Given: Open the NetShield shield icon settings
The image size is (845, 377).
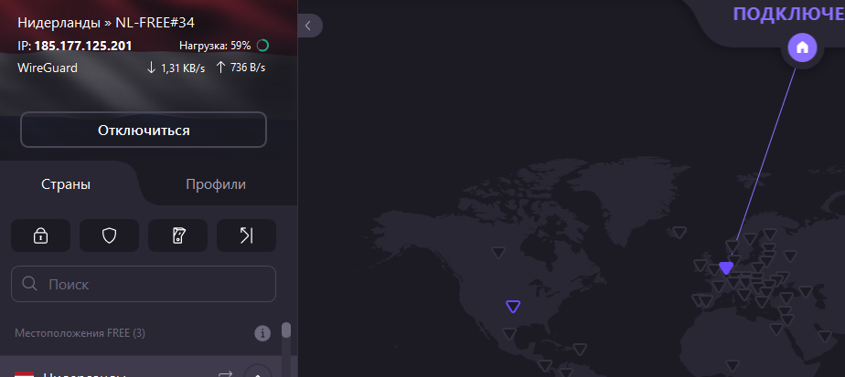Looking at the screenshot, I should click(x=110, y=236).
